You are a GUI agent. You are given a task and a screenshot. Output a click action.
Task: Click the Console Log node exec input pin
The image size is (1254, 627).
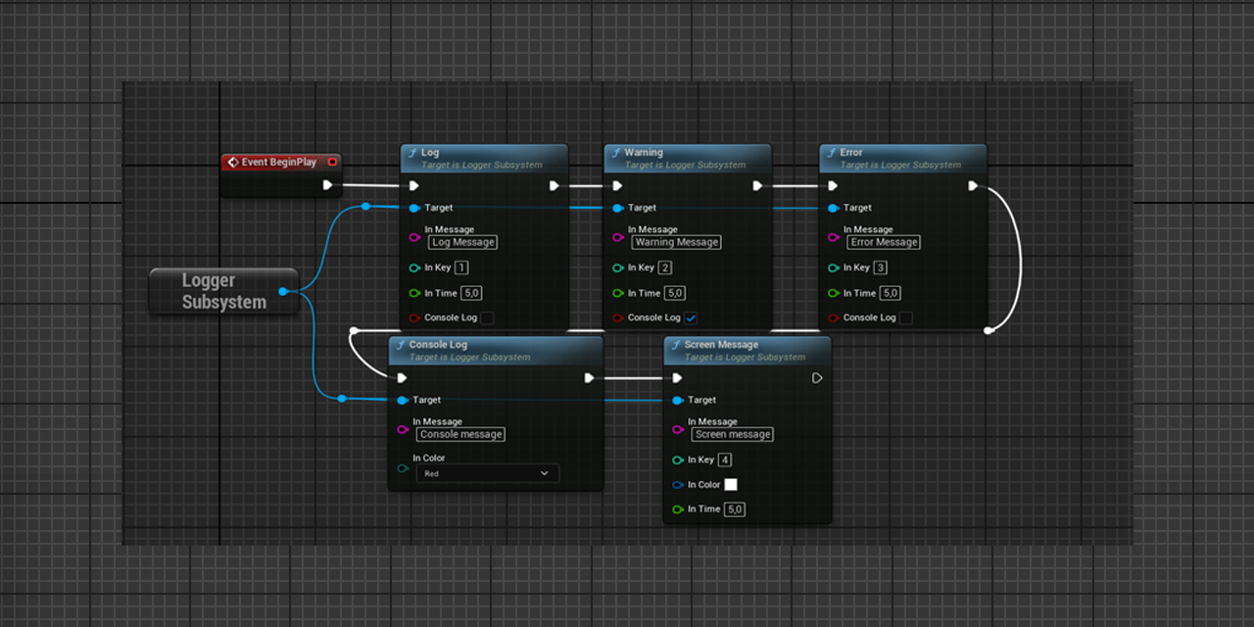(402, 377)
